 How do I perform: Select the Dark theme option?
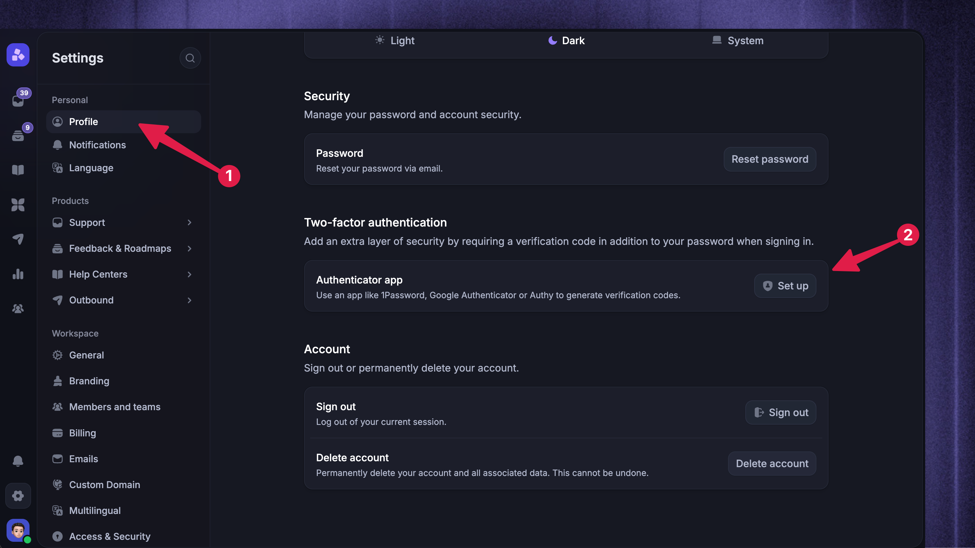click(566, 41)
